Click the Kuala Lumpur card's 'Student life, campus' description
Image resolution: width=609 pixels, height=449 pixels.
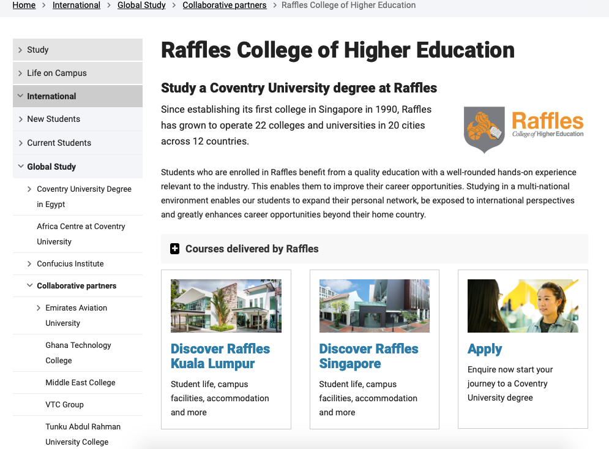tap(220, 398)
